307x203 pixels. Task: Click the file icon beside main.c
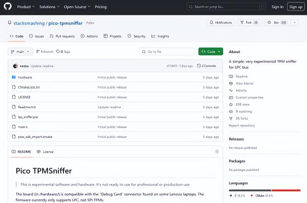[14, 126]
